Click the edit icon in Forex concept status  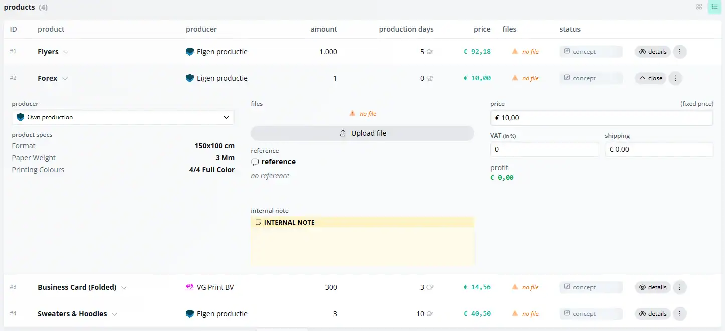point(567,78)
